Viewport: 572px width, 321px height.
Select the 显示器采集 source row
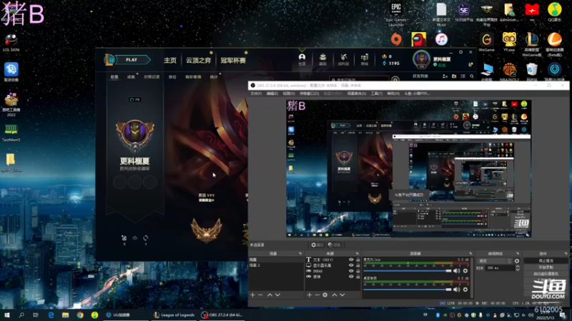pos(333,265)
